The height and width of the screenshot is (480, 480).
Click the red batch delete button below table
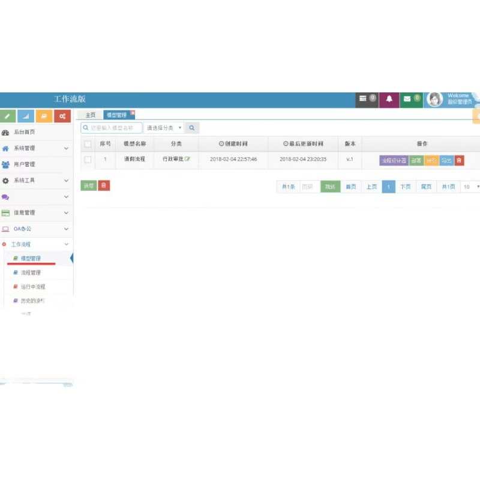click(x=104, y=185)
